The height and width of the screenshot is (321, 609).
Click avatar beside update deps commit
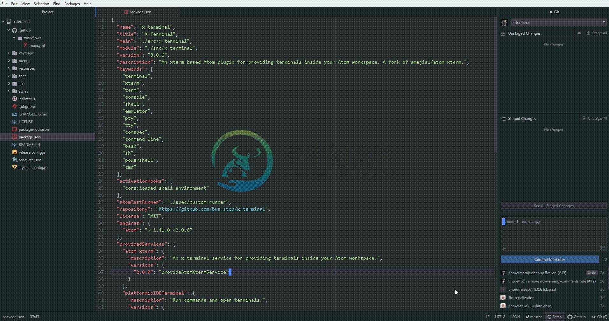(503, 306)
